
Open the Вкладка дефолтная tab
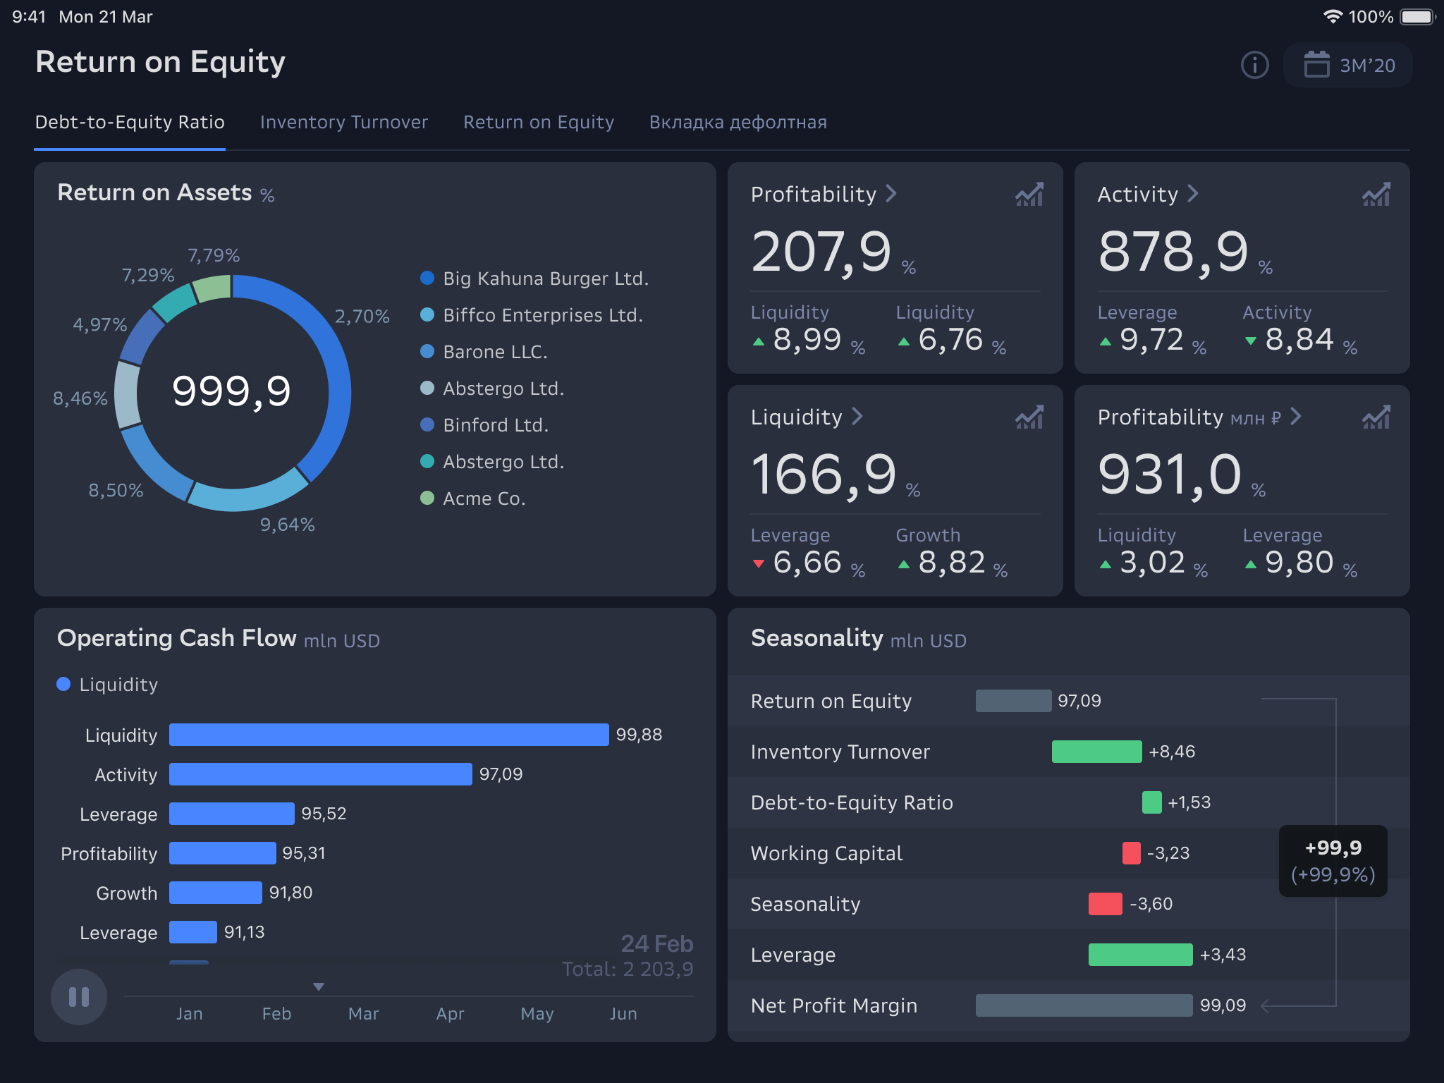pyautogui.click(x=738, y=122)
